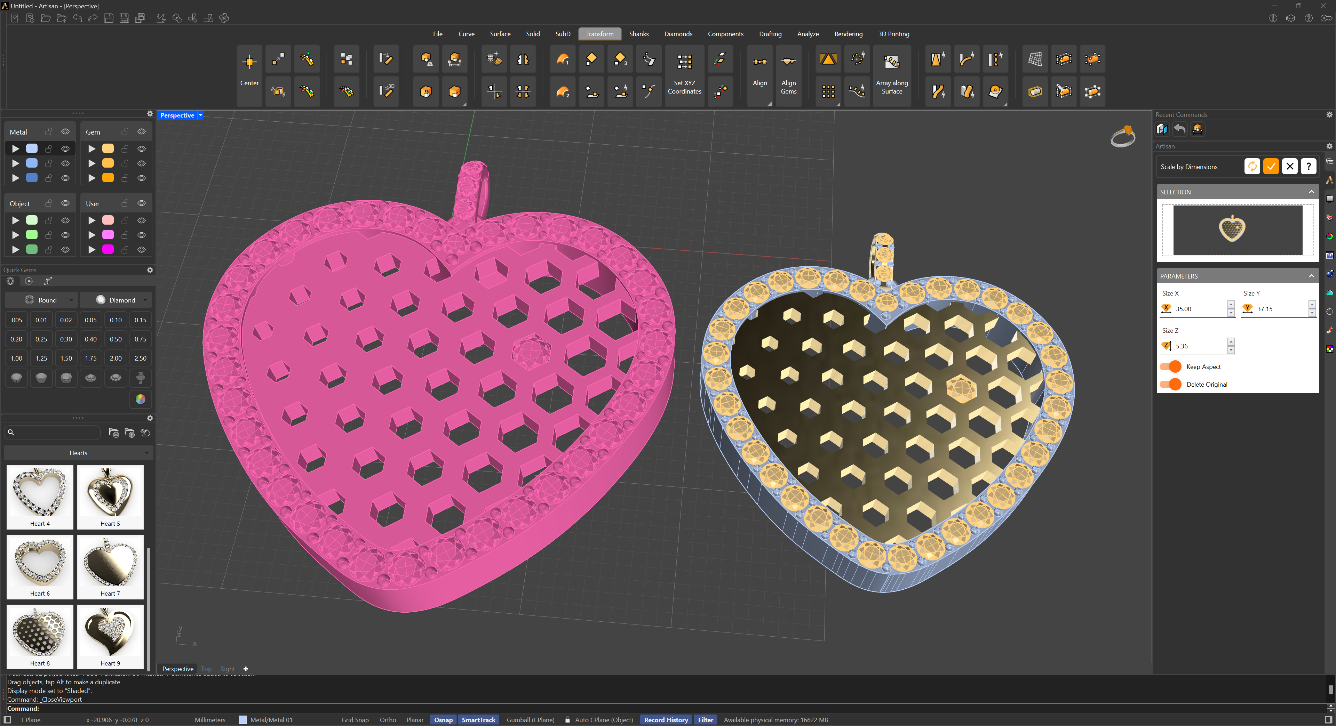Click the first Metal layer blue swatch
This screenshot has width=1336, height=726.
click(x=32, y=149)
